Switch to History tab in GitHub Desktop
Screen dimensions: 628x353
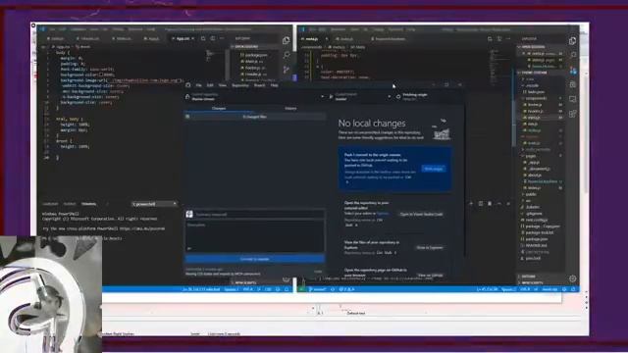pyautogui.click(x=290, y=109)
